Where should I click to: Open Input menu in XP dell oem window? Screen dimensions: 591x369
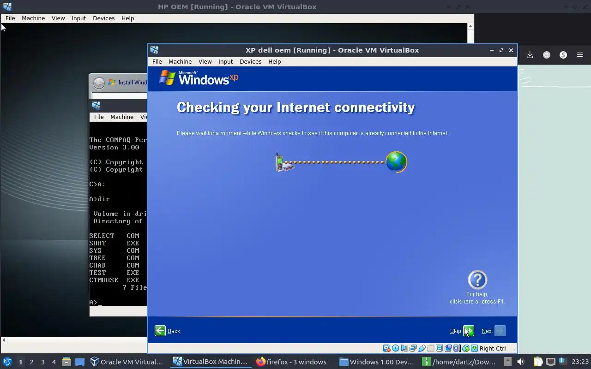pos(225,61)
